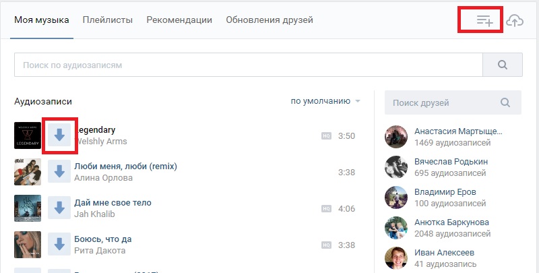Focus the Поиск друзей field
Viewport: 539px width, 273px height.
tap(453, 102)
